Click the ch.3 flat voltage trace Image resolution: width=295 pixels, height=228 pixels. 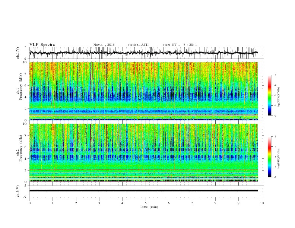(143, 191)
